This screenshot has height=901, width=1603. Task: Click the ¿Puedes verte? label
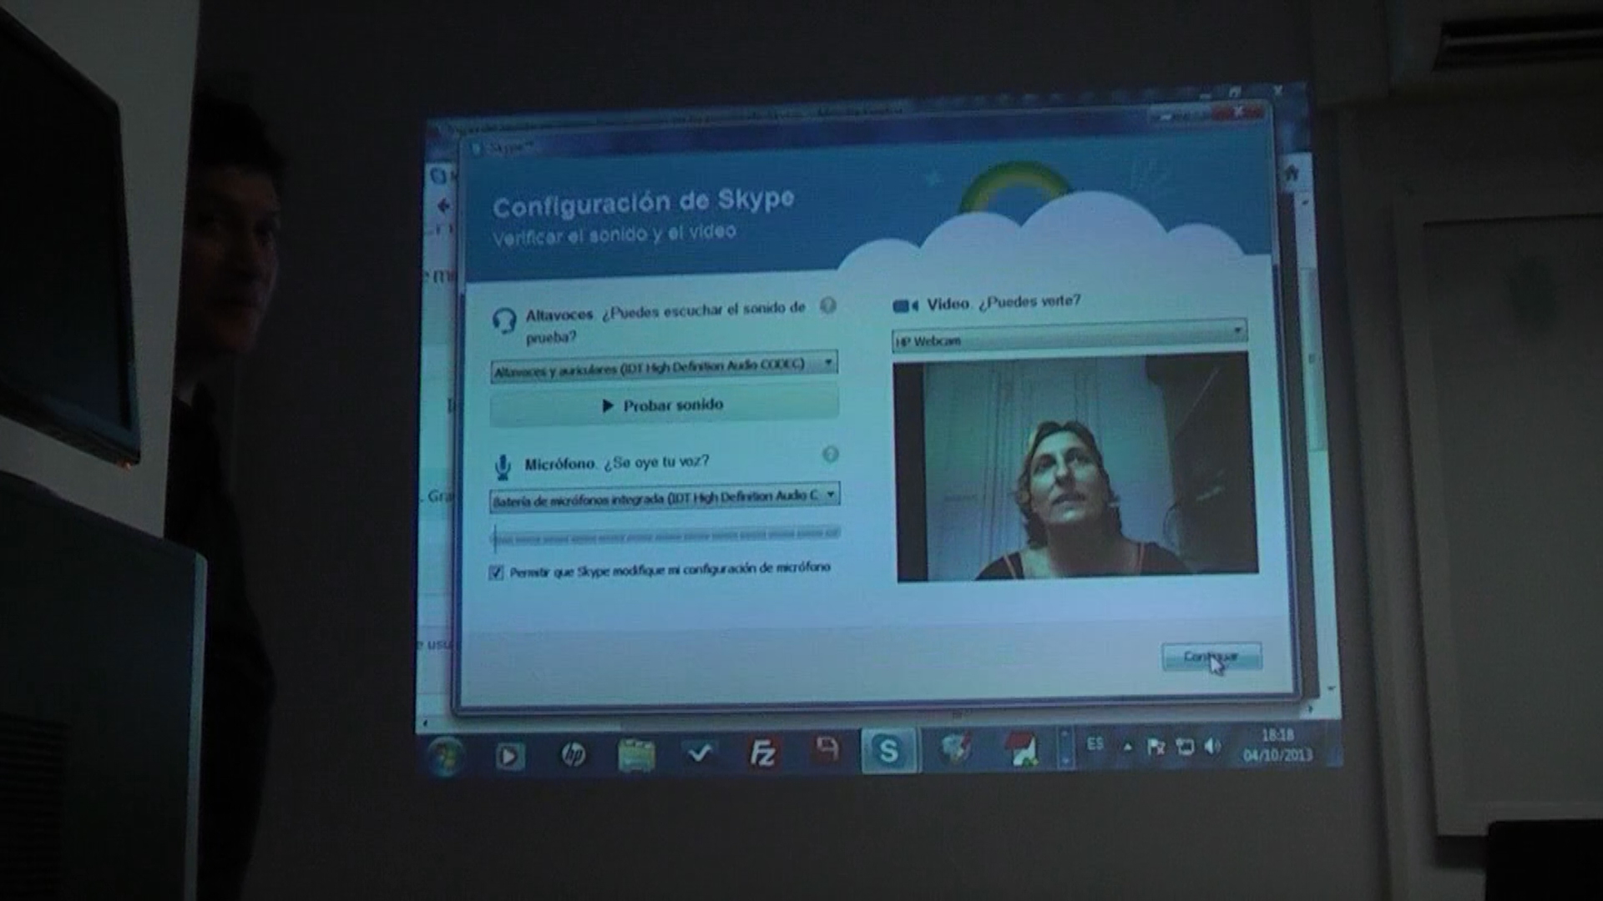click(x=1029, y=301)
